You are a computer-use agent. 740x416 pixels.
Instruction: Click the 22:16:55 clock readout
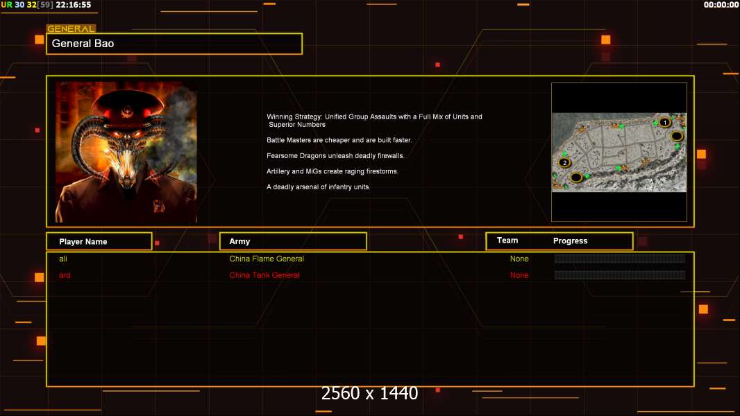[74, 5]
